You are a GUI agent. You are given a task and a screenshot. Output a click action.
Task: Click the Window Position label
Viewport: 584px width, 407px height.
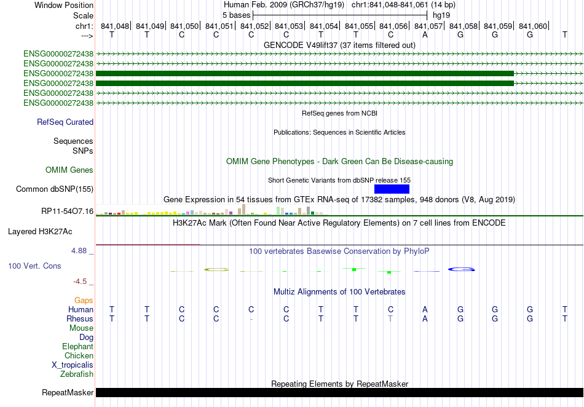(x=64, y=5)
